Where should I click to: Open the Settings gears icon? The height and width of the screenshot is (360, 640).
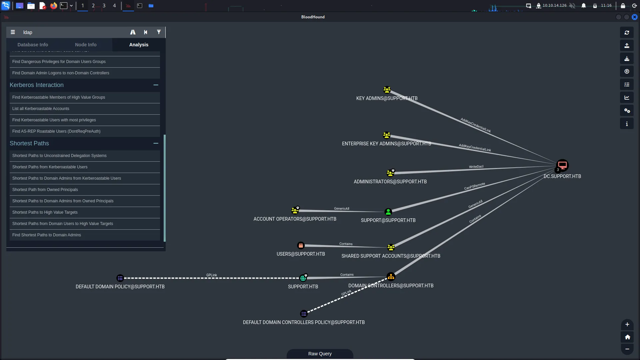pyautogui.click(x=627, y=111)
